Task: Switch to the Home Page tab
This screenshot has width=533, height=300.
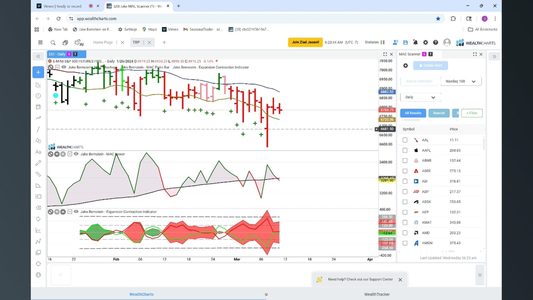Action: 103,42
